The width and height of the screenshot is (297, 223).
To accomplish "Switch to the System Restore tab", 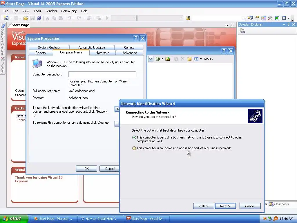I will click(x=49, y=47).
